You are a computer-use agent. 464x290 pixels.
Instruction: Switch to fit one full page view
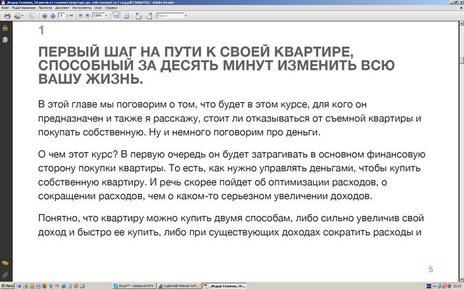127,16
